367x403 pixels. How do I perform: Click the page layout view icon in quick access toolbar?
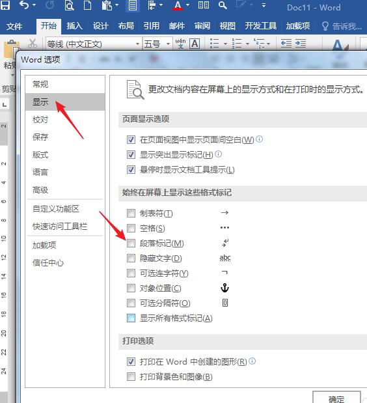(133, 5)
